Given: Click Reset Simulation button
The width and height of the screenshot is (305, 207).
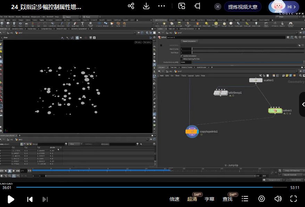Looking at the screenshot, I should coord(190,41).
